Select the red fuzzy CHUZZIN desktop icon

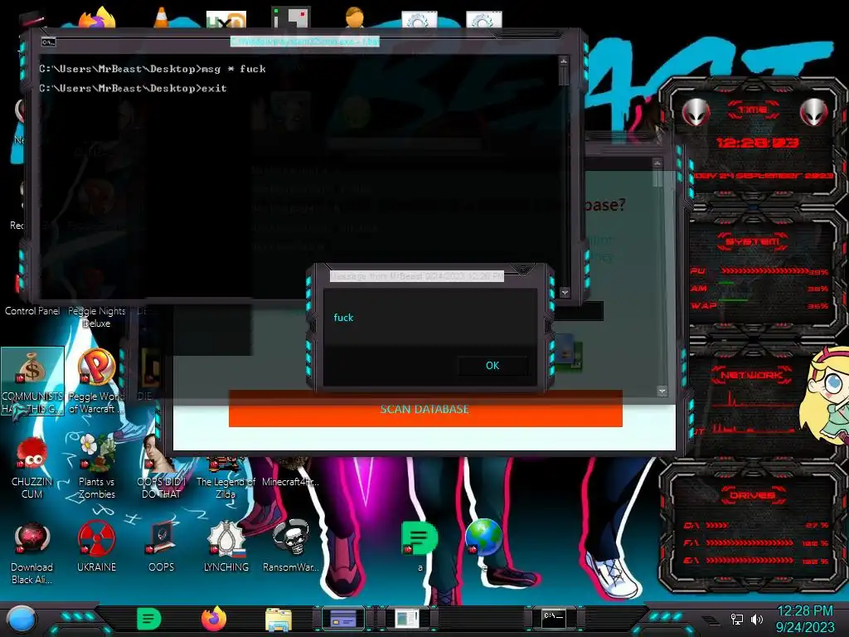pyautogui.click(x=32, y=467)
